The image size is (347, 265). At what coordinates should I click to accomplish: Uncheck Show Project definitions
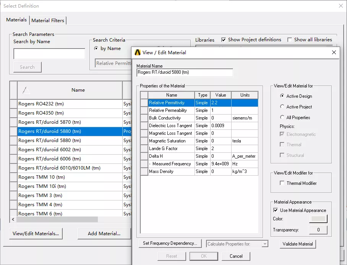pyautogui.click(x=224, y=40)
